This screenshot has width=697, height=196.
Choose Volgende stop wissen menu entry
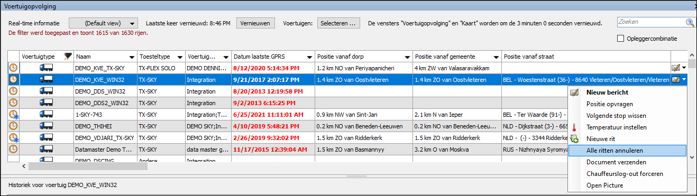point(627,116)
